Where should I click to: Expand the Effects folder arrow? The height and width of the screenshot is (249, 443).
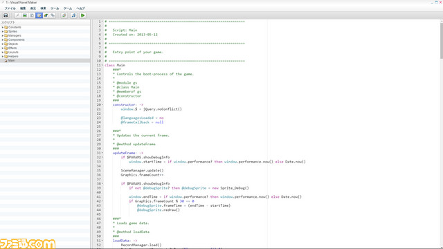click(x=3, y=48)
